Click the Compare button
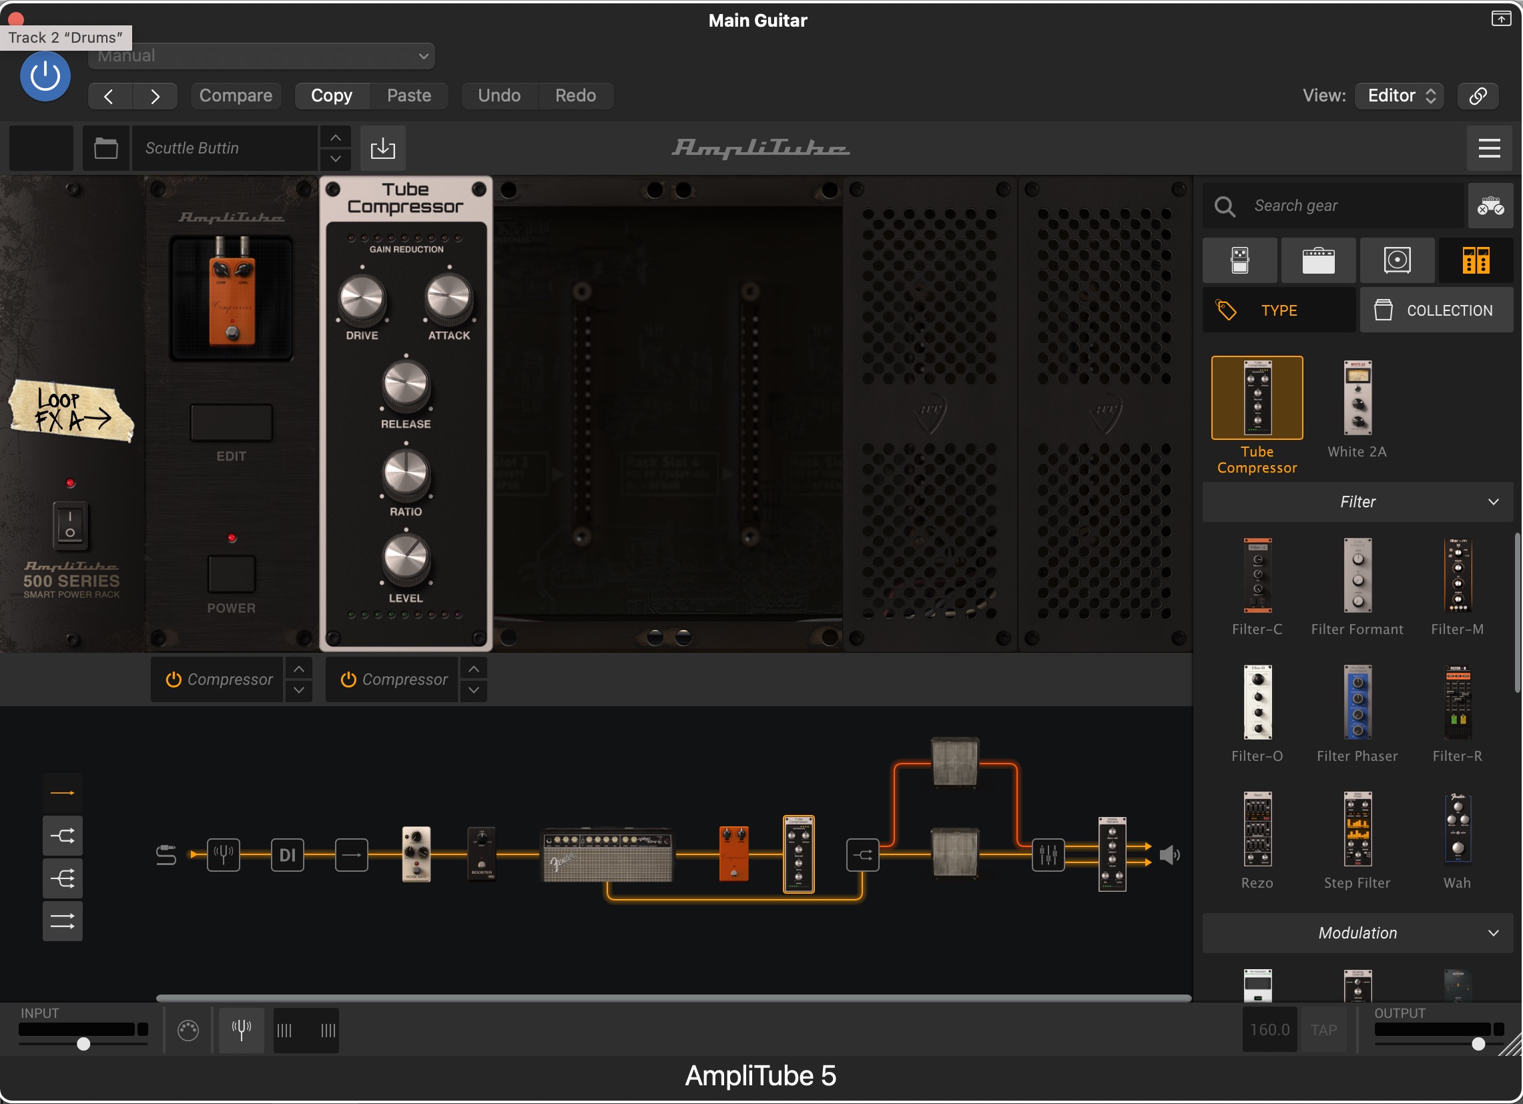1523x1104 pixels. 236,96
